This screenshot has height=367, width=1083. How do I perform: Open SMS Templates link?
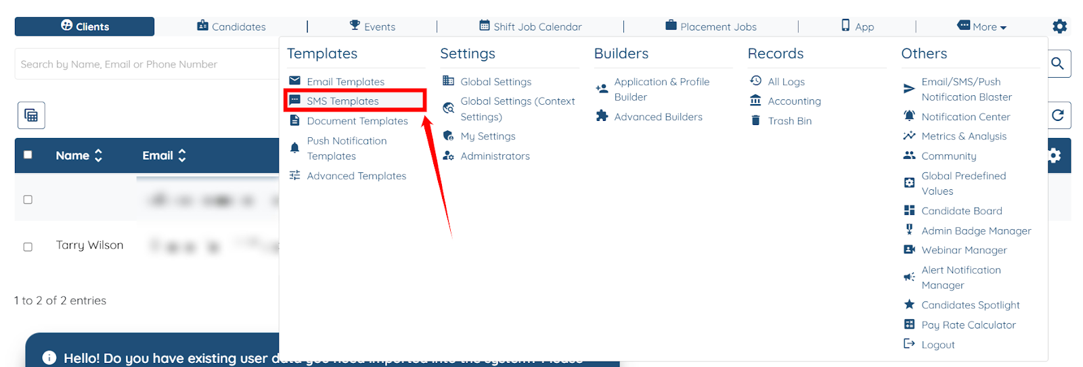342,101
